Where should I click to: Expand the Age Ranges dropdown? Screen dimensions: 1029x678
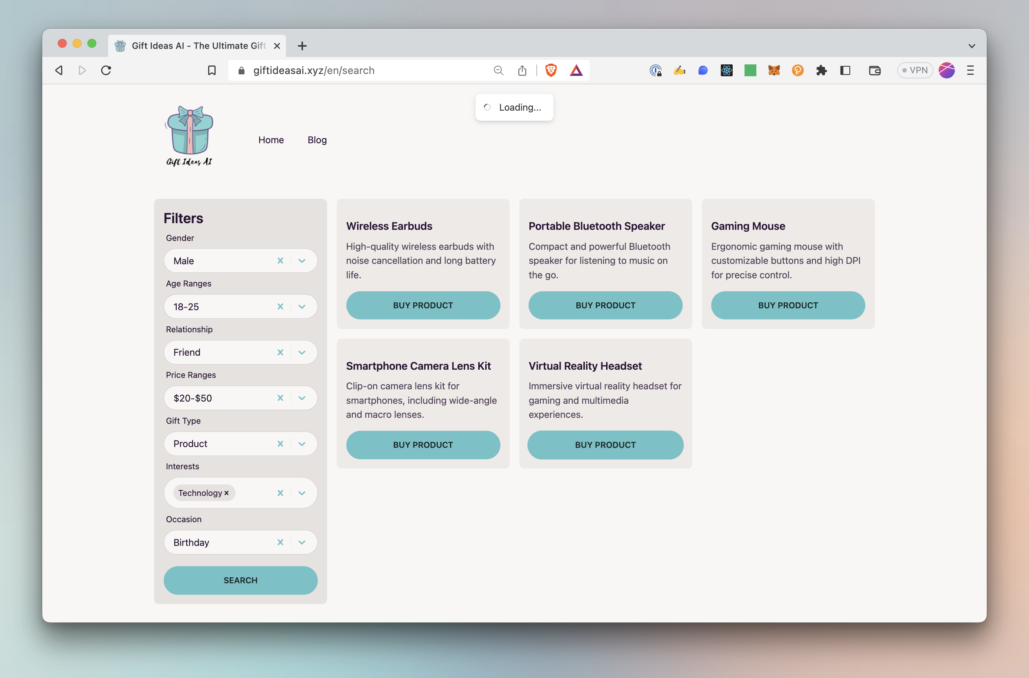(x=302, y=306)
